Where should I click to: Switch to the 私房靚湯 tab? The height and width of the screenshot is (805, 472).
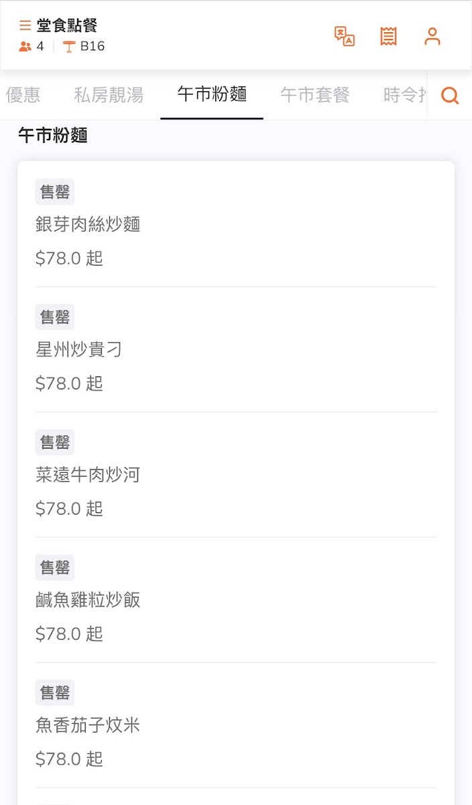[109, 95]
